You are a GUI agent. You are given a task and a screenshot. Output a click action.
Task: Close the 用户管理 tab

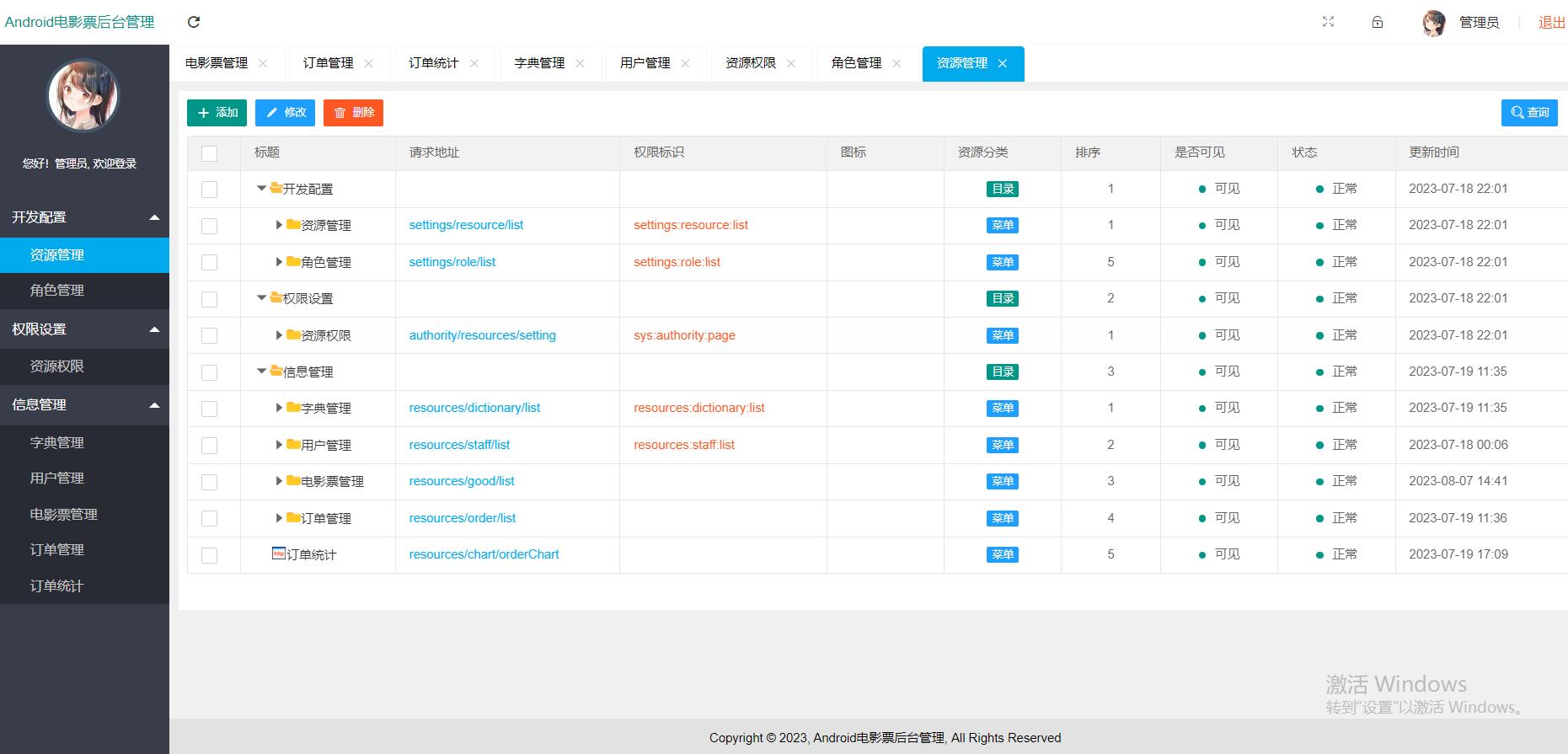pyautogui.click(x=686, y=63)
